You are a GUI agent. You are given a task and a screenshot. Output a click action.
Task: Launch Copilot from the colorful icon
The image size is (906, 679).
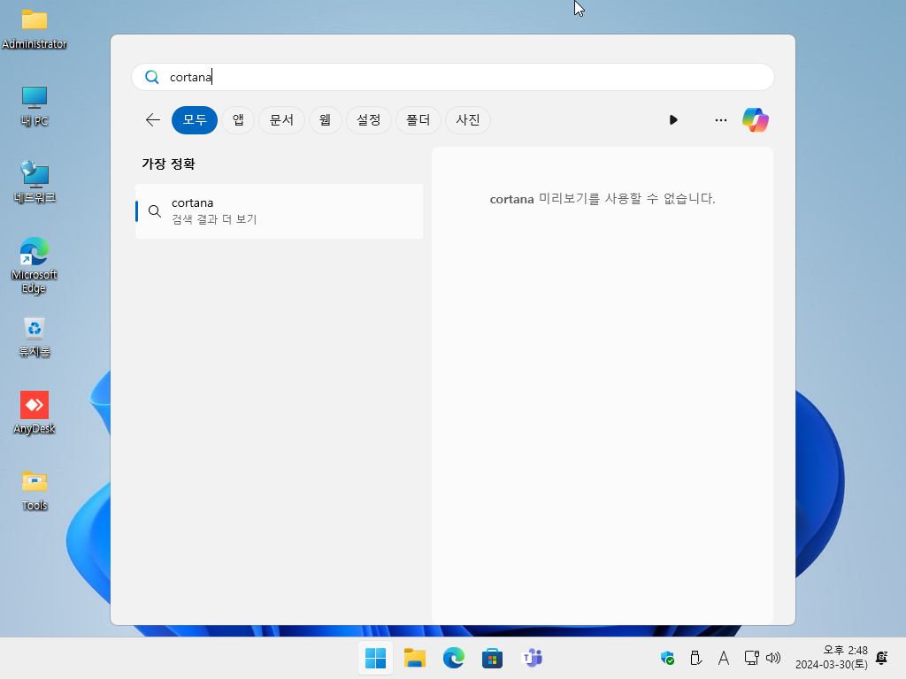click(756, 120)
